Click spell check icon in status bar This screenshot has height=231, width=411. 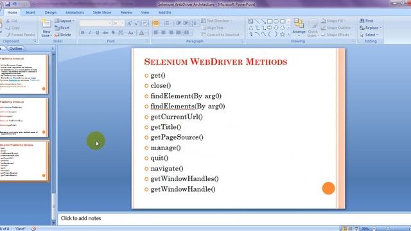(x=33, y=228)
